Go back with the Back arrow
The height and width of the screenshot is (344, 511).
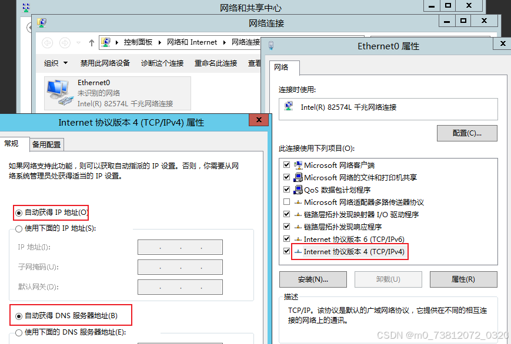(x=48, y=43)
